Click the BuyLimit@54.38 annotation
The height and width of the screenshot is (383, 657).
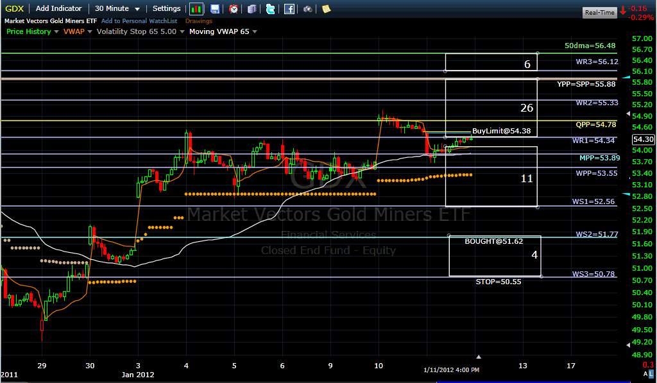[502, 131]
